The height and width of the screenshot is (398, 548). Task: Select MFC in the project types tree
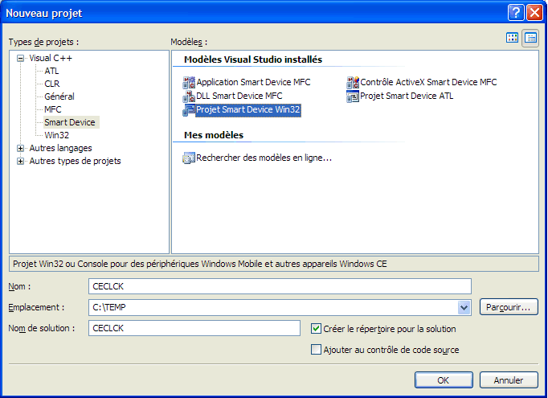pyautogui.click(x=52, y=109)
